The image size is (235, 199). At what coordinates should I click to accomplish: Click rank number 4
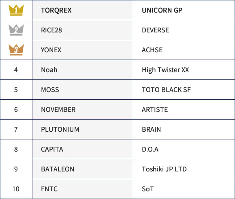(x=16, y=70)
